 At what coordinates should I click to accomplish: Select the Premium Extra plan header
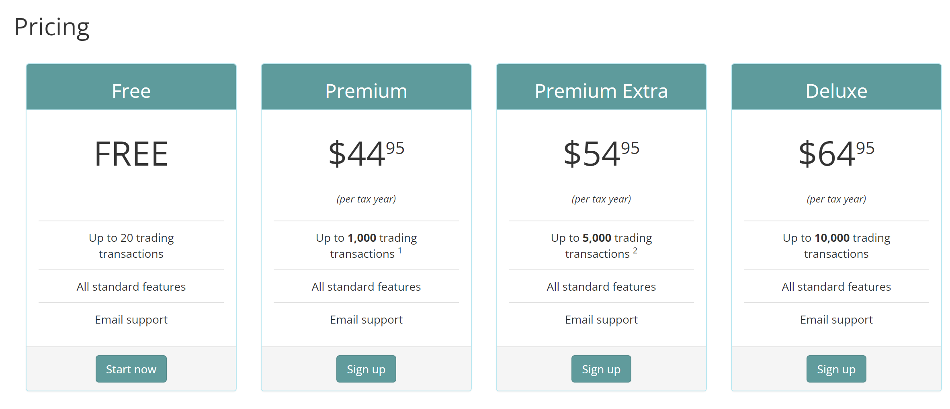pyautogui.click(x=601, y=91)
